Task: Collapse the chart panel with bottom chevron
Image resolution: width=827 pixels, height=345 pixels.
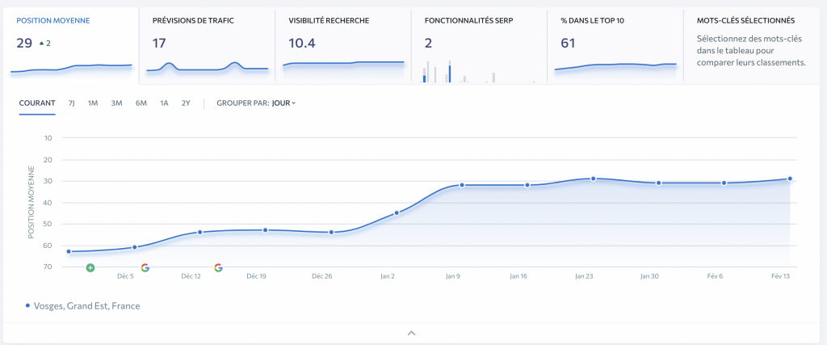Action: (x=412, y=333)
